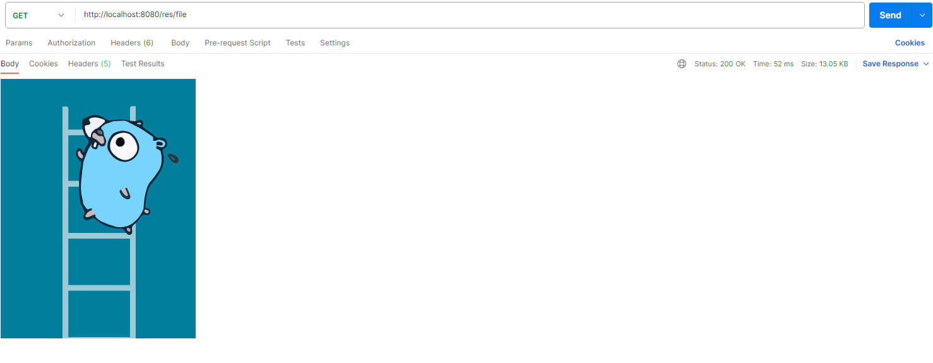The height and width of the screenshot is (363, 933).
Task: Click the request URL input field
Action: tap(470, 15)
